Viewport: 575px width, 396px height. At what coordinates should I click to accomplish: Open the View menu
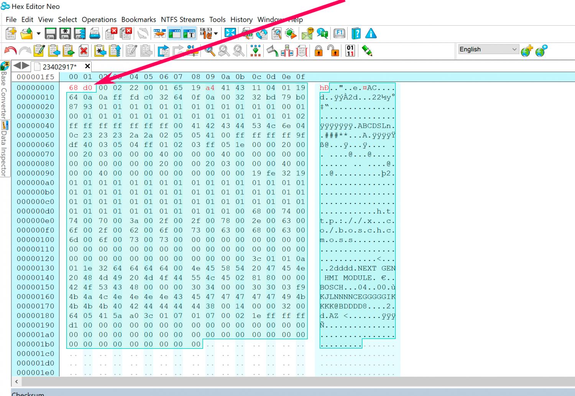46,20
